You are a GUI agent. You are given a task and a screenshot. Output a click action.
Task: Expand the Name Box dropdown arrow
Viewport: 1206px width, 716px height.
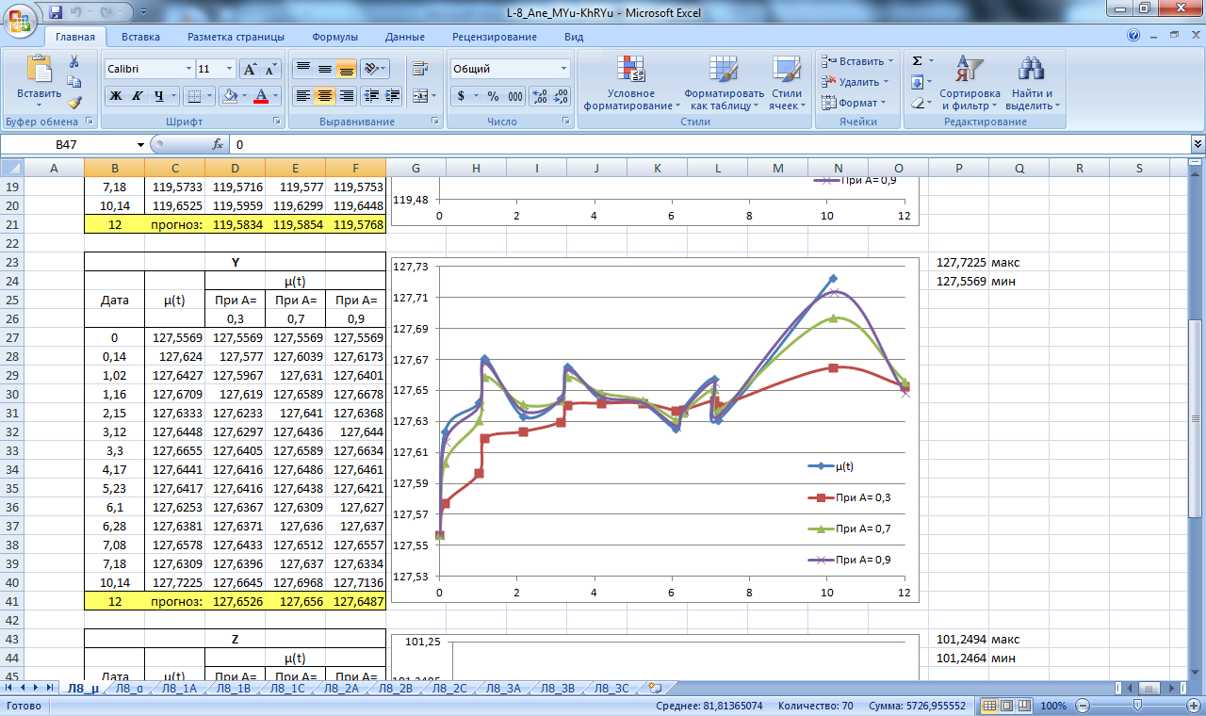140,144
